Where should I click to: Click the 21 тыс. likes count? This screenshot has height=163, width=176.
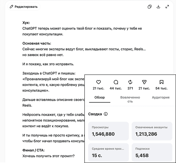(x=98, y=88)
